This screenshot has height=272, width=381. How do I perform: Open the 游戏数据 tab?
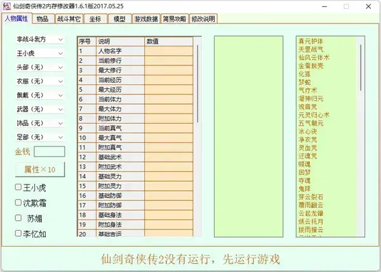pyautogui.click(x=146, y=18)
